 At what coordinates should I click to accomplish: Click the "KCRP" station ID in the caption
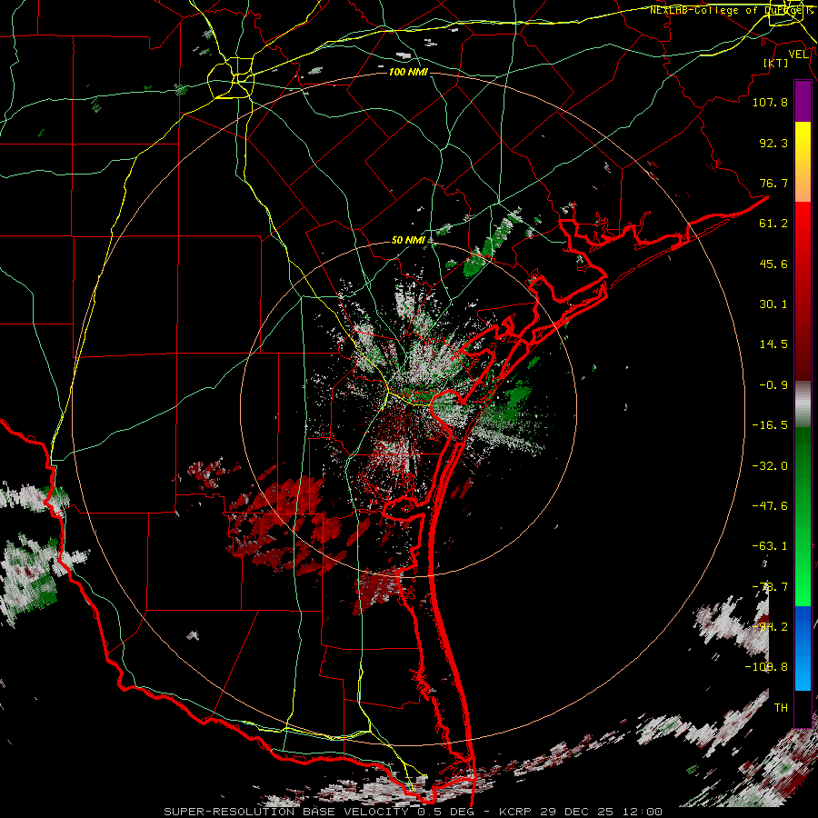click(514, 812)
